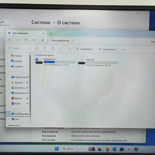Expand the OneDrive tree node
The width and height of the screenshot is (155, 155).
pyautogui.click(x=8, y=66)
